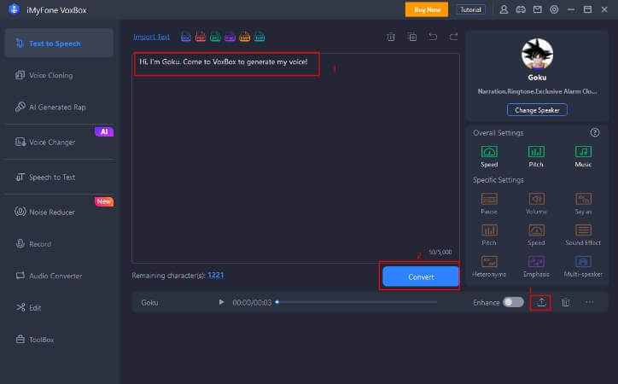Viewport: 618px width, 384px height.
Task: Open the Multi-speaker setting
Action: (583, 266)
